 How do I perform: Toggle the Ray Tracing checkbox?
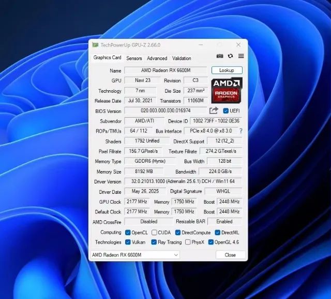pyautogui.click(x=154, y=242)
